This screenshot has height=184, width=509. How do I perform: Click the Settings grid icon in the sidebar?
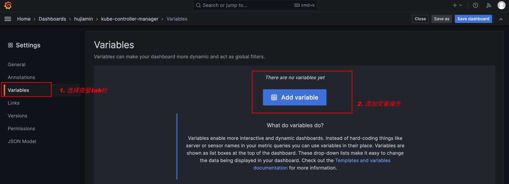(11, 45)
